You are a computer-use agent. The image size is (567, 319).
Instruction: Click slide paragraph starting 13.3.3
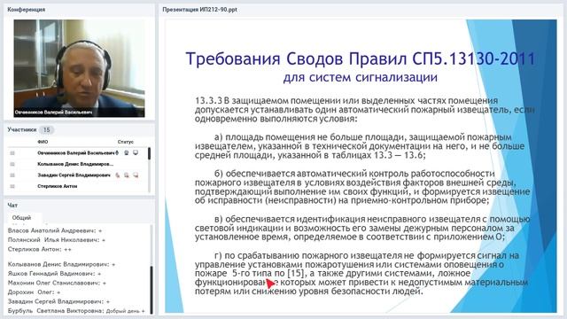coord(364,110)
